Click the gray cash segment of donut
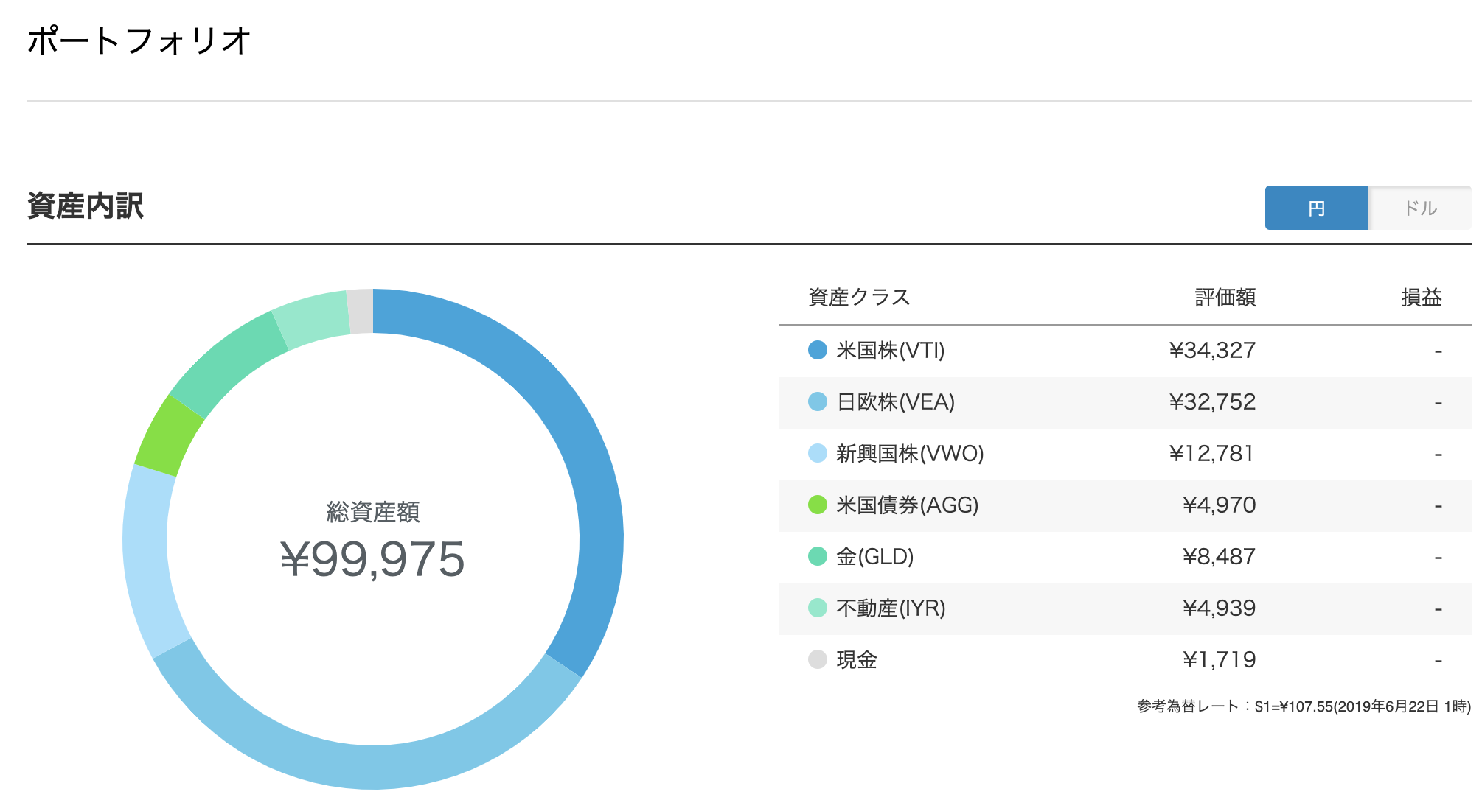1482x800 pixels. point(361,311)
